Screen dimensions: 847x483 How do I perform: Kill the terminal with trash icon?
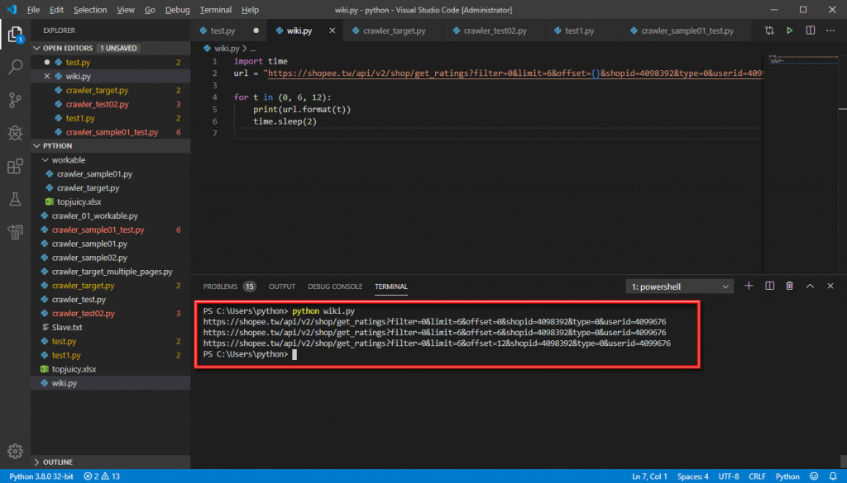[x=789, y=286]
